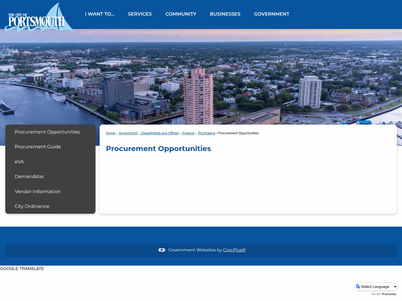Screen dimensions: 402x301
Task: Click the CivicPlus logo icon in footer
Action: point(162,250)
